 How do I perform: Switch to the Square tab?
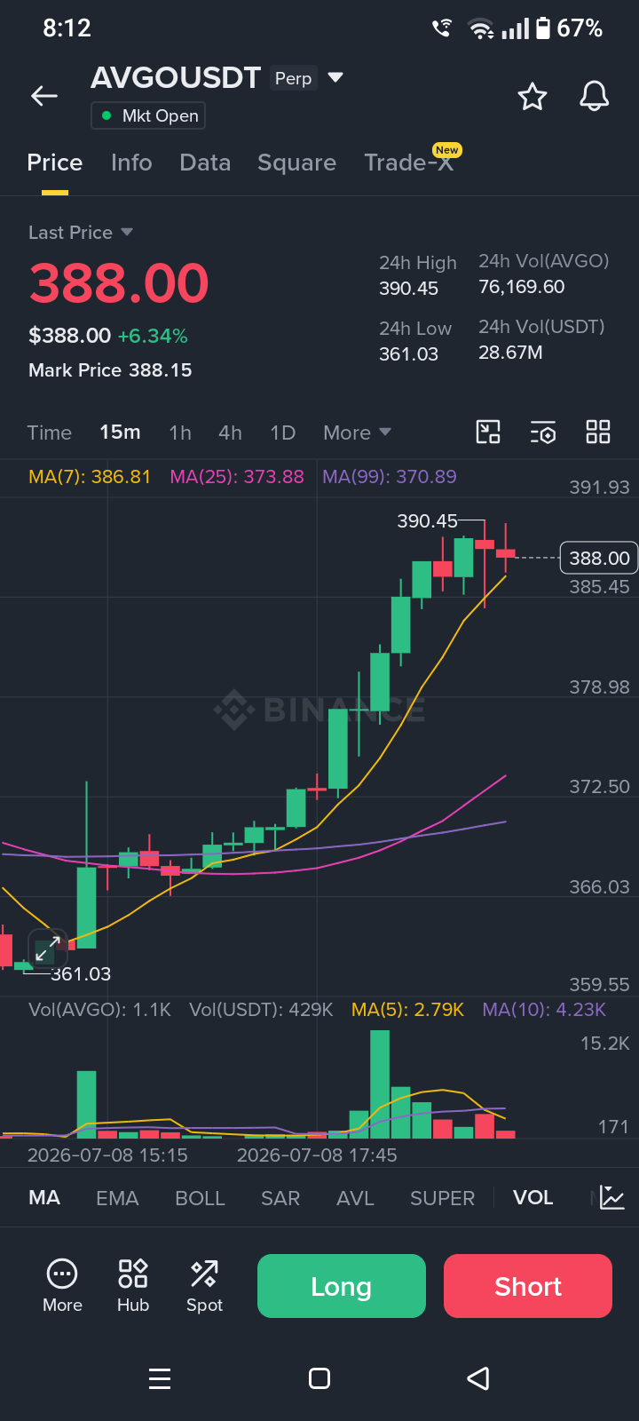click(x=296, y=163)
